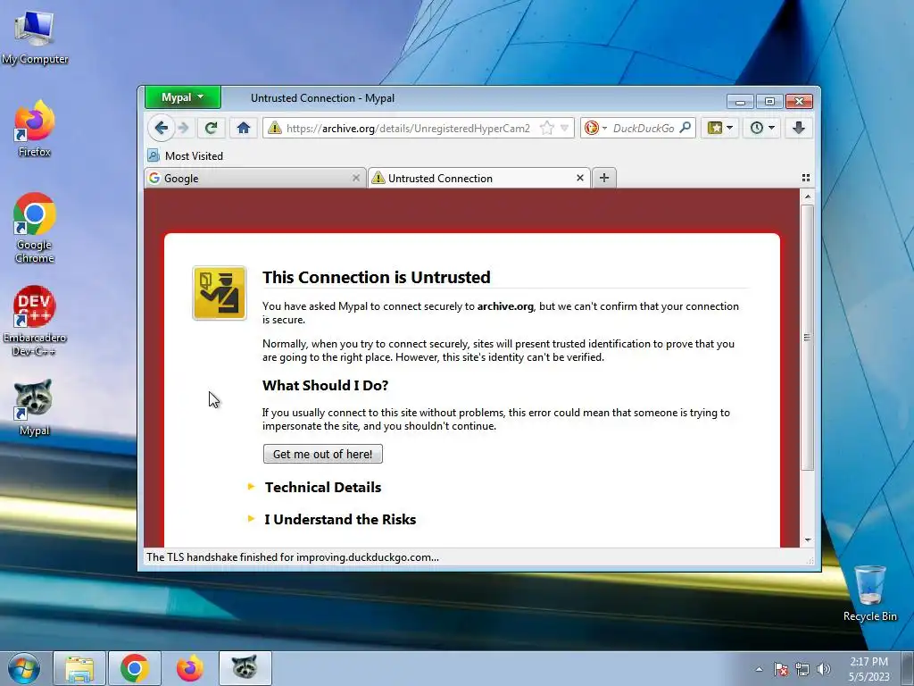Open Action Center flag icon

[781, 669]
